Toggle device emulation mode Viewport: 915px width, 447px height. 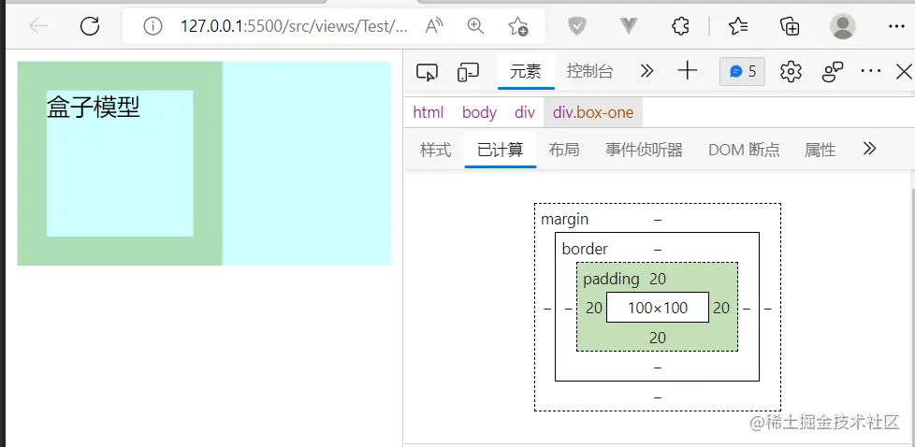[468, 72]
